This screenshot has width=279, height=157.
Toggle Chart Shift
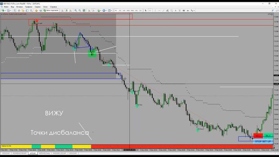(93, 10)
